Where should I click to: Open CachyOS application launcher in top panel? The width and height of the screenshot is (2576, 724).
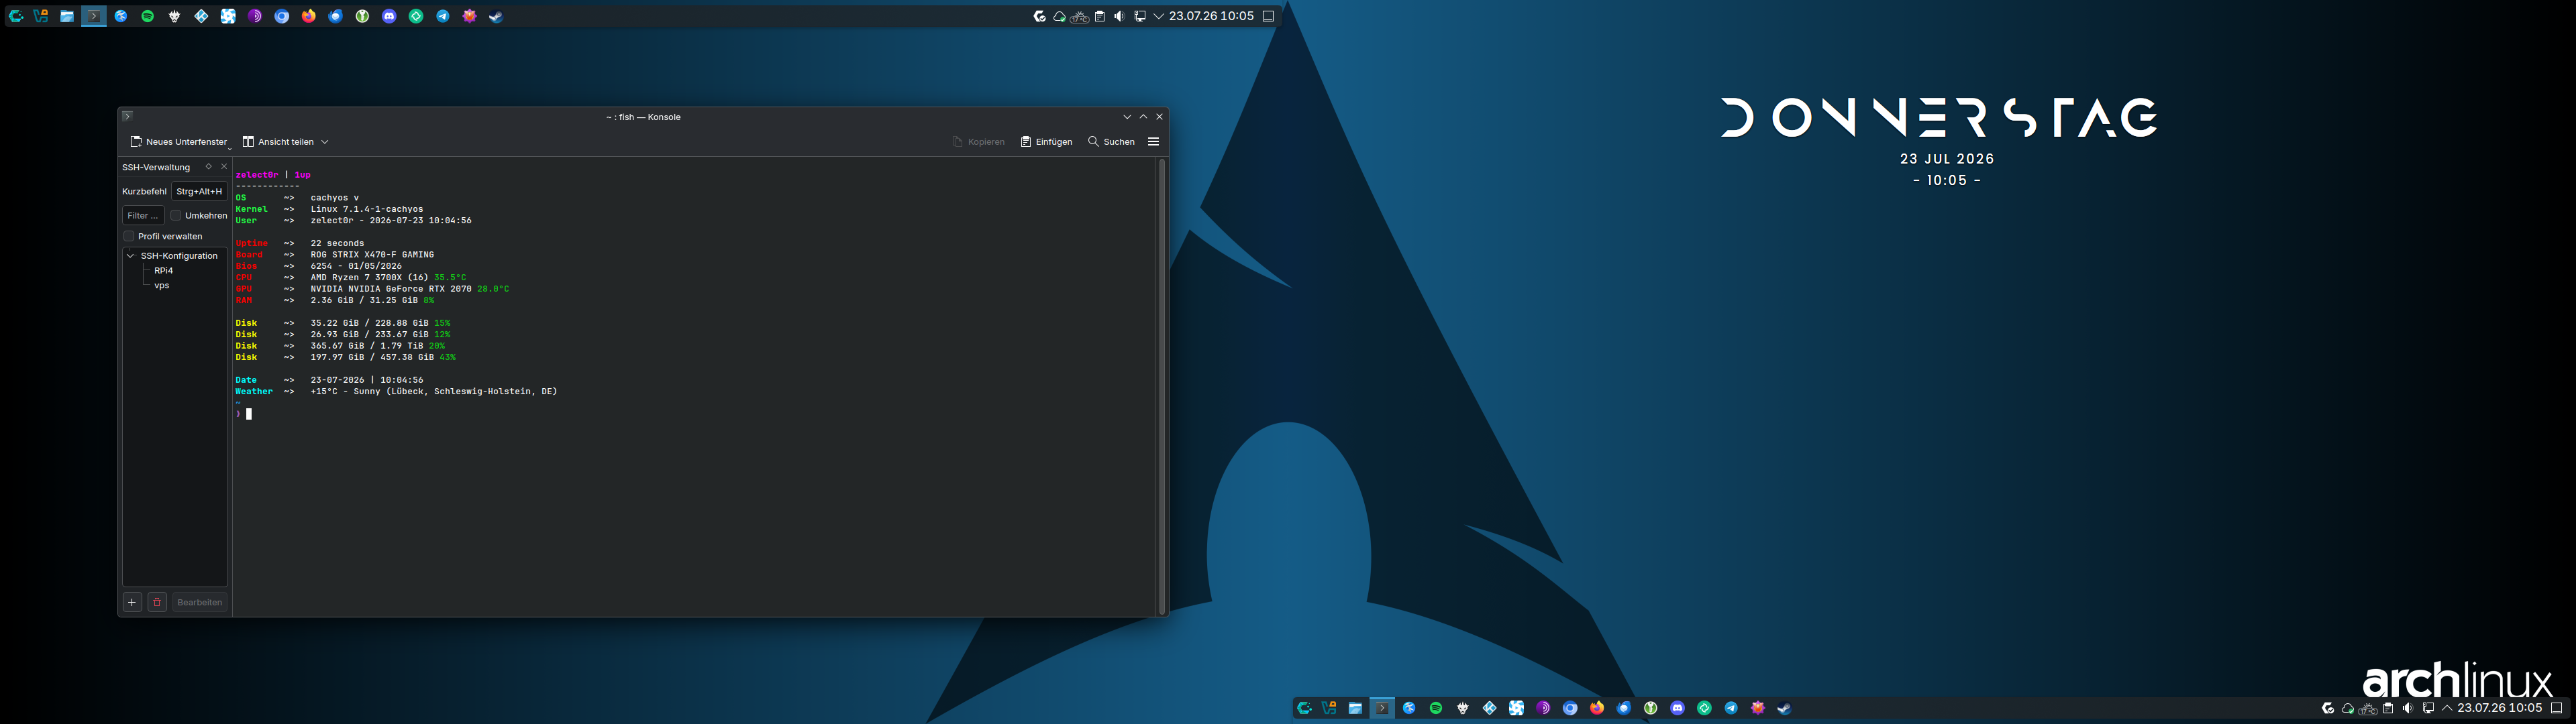click(x=16, y=16)
